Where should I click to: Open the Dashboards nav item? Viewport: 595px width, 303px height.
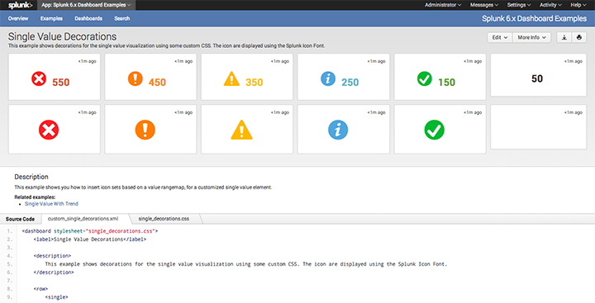point(88,18)
